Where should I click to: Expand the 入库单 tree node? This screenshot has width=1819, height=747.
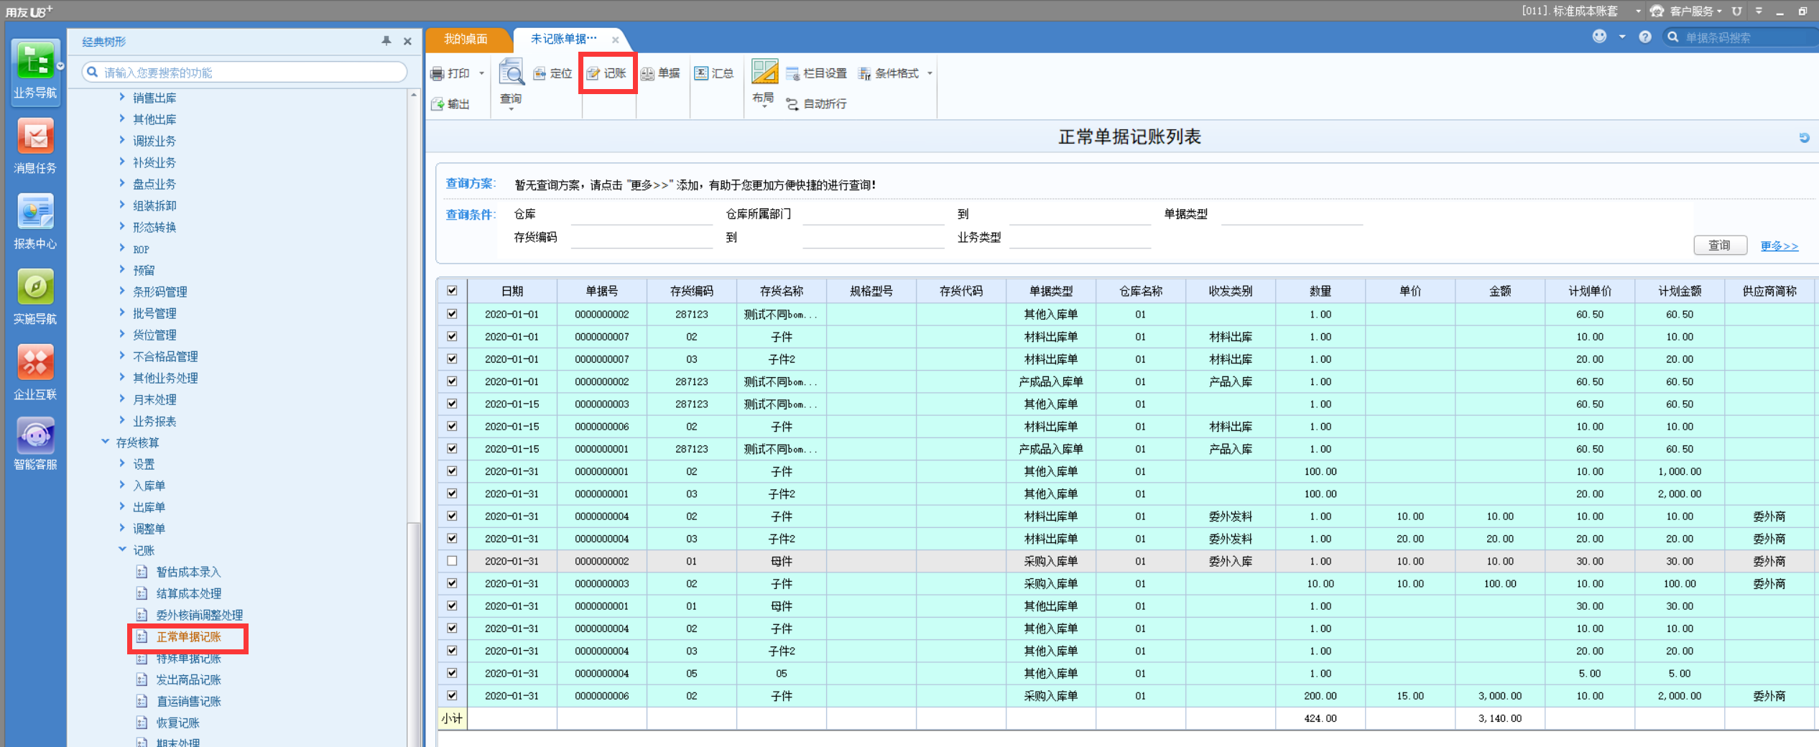coord(121,485)
